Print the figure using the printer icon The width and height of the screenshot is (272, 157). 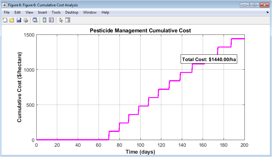tap(26, 20)
